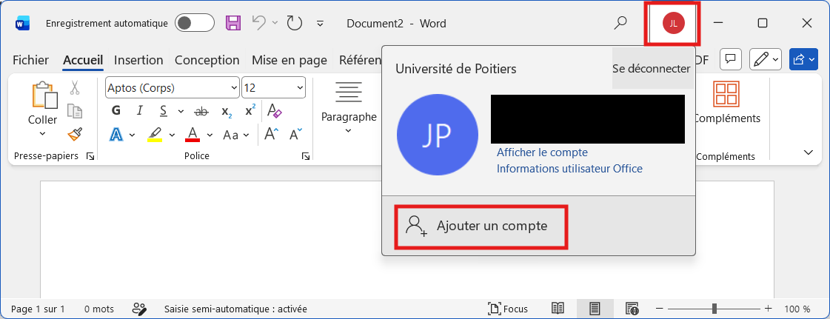Click the Cut scissors icon
Image resolution: width=830 pixels, height=319 pixels.
75,87
